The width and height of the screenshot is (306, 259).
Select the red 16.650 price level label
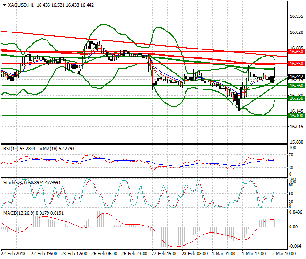coord(297,52)
